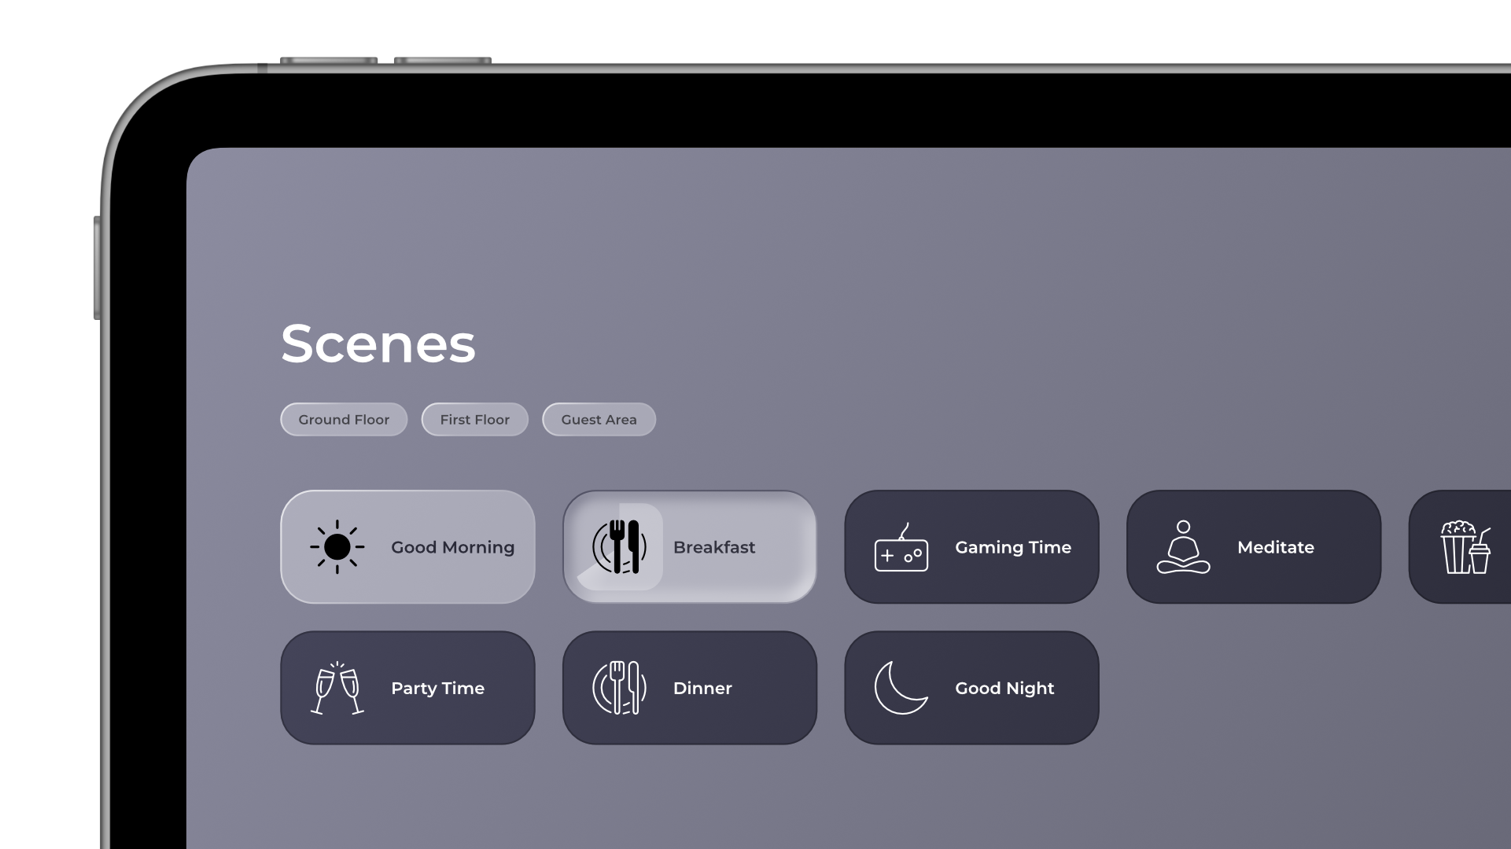The height and width of the screenshot is (849, 1511).
Task: Open the partially visible movie scene card
Action: coord(1475,546)
